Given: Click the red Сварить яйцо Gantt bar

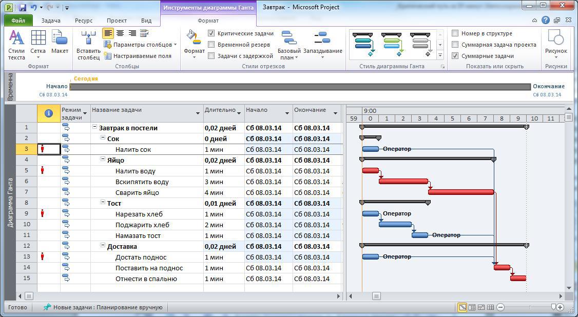Looking at the screenshot, I should pos(461,192).
